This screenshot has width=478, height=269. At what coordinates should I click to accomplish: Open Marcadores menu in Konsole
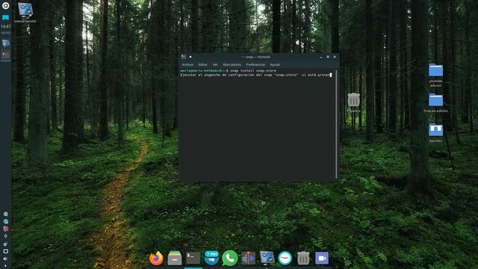click(x=232, y=65)
